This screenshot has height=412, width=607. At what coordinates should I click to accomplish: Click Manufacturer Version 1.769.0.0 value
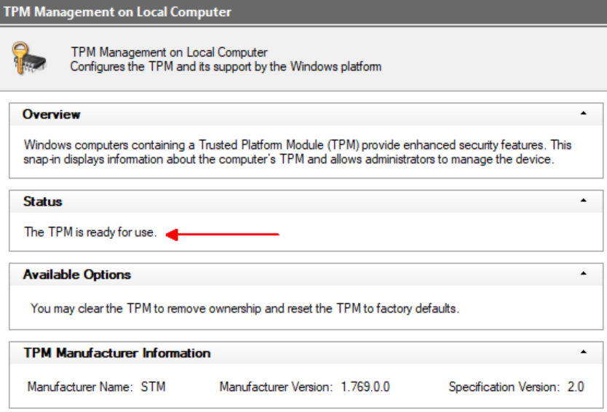(365, 387)
